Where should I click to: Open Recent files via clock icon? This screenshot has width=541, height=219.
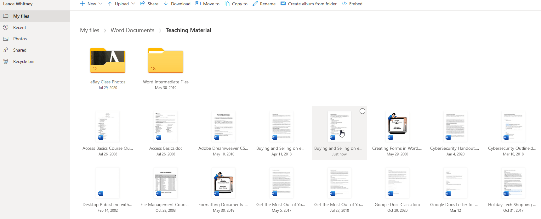6,27
